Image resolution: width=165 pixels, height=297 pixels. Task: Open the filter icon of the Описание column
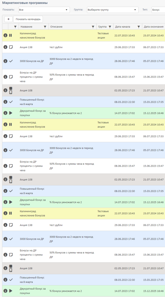tap(93, 27)
